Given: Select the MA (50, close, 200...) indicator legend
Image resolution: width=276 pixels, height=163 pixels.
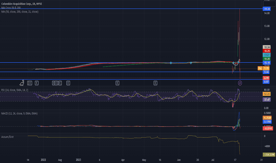Looking at the screenshot, I should (x=20, y=12).
